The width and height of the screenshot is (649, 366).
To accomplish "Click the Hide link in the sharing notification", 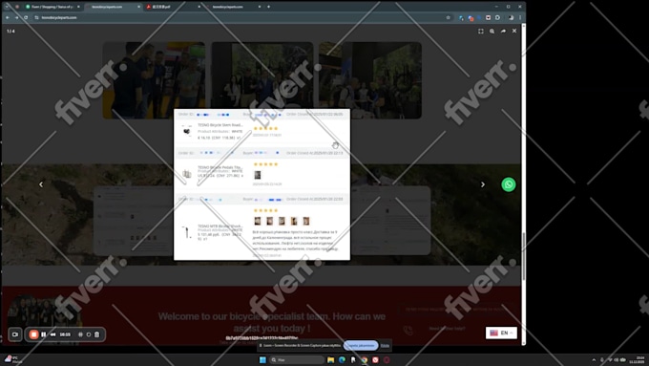I will 385,345.
